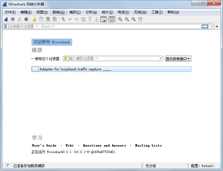Screen dimensions: 223x171
Task: Maximize the Wireshark window
Action: 203,3
